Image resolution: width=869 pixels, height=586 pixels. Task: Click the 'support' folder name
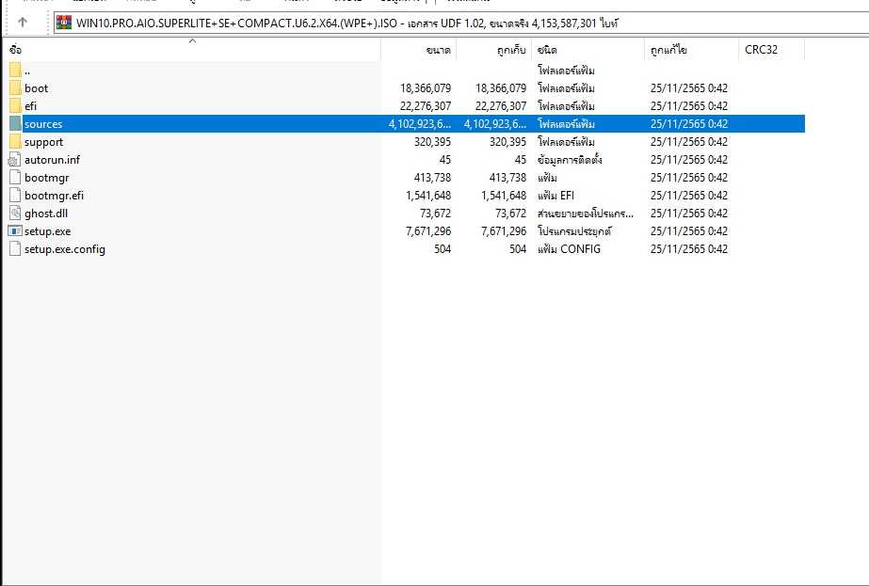pos(44,142)
